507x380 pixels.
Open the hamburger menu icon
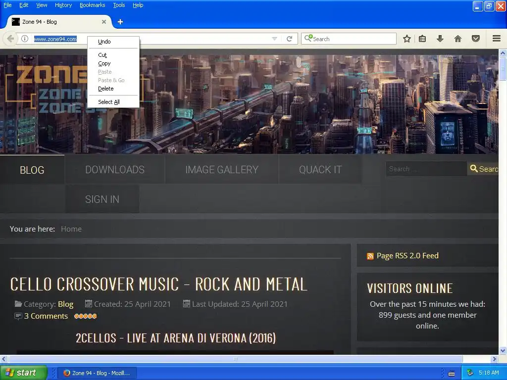497,39
